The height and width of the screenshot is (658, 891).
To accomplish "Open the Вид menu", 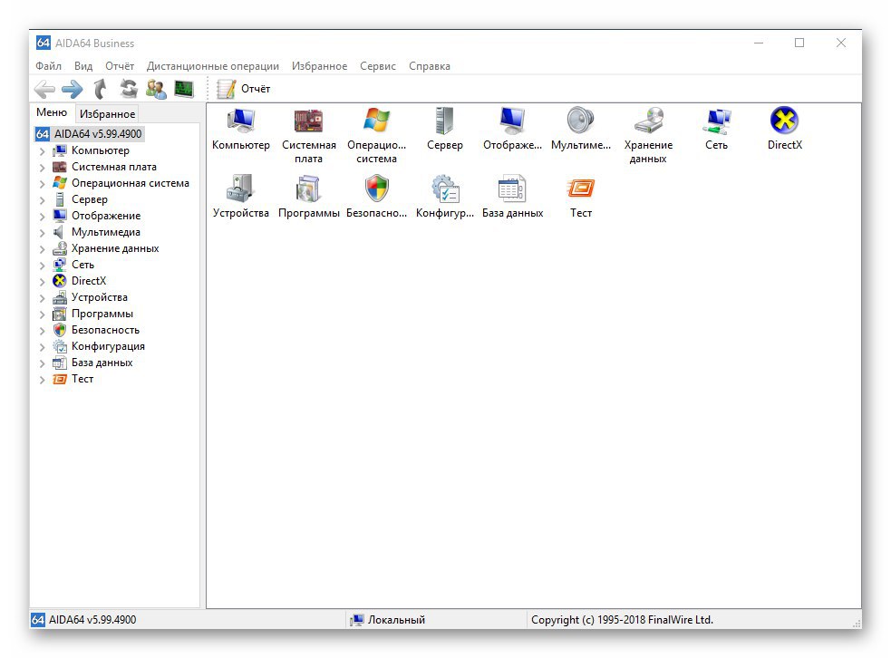I will point(83,66).
